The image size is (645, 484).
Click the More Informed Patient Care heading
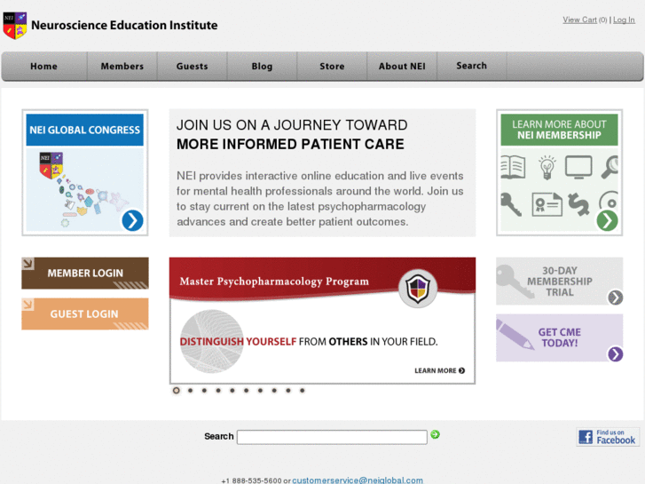coord(290,145)
